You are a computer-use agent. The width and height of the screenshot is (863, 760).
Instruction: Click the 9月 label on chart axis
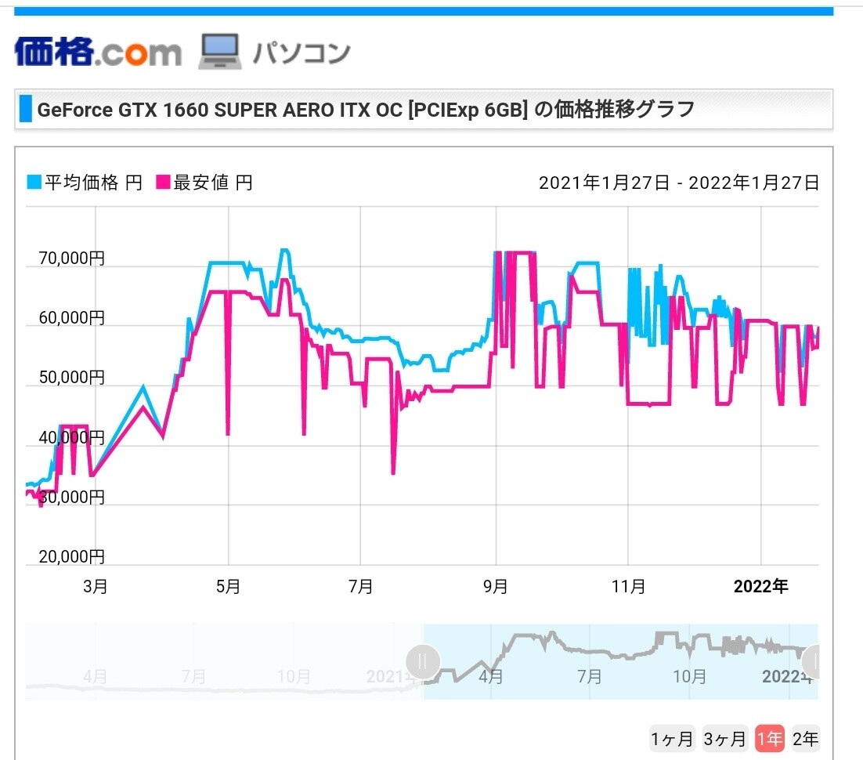tap(495, 587)
